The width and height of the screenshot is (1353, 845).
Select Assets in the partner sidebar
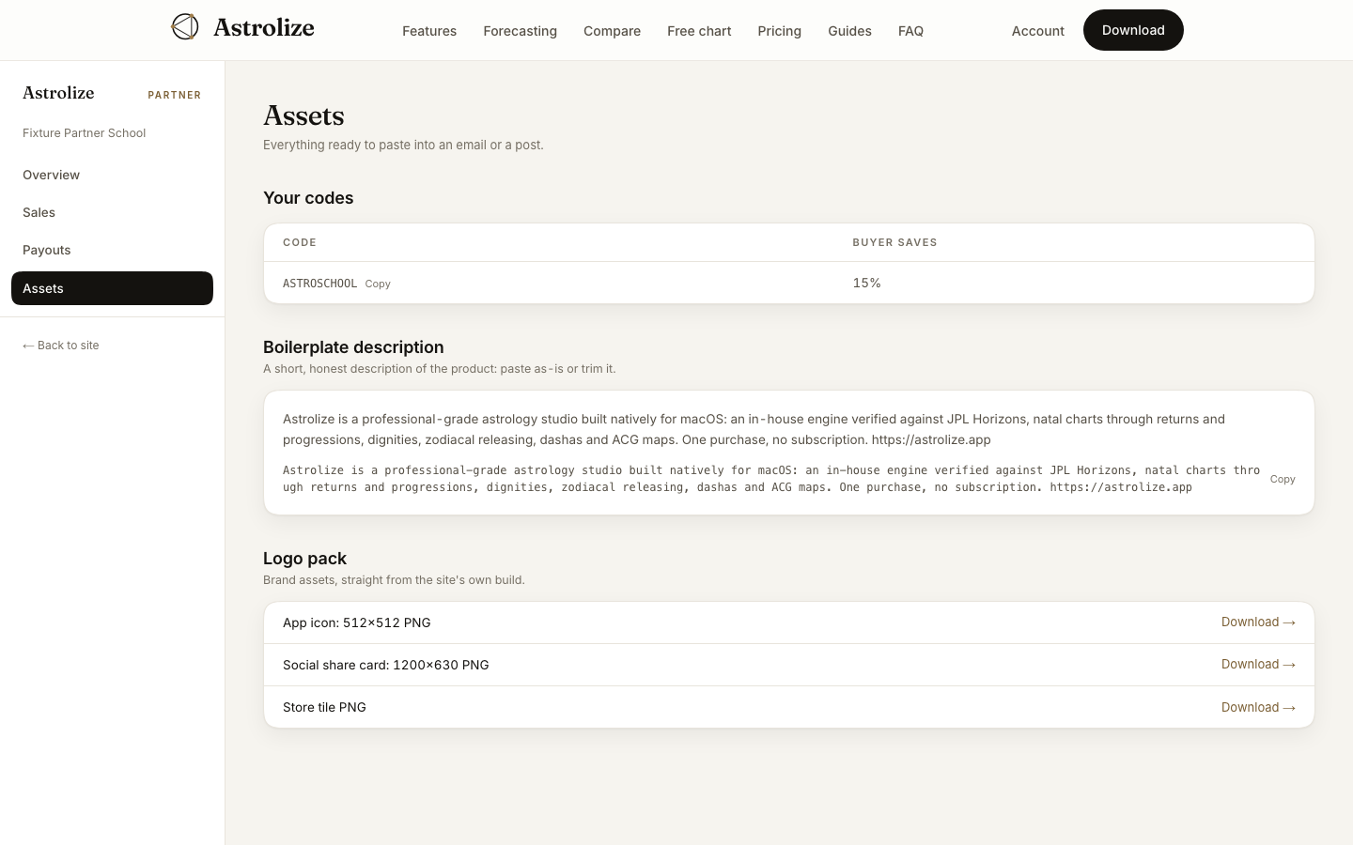tap(112, 288)
